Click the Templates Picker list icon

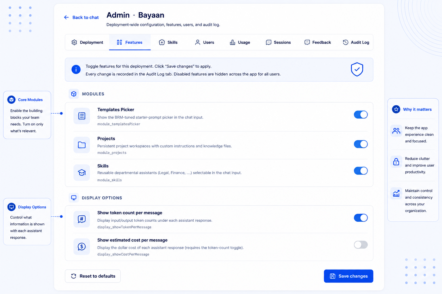click(82, 116)
